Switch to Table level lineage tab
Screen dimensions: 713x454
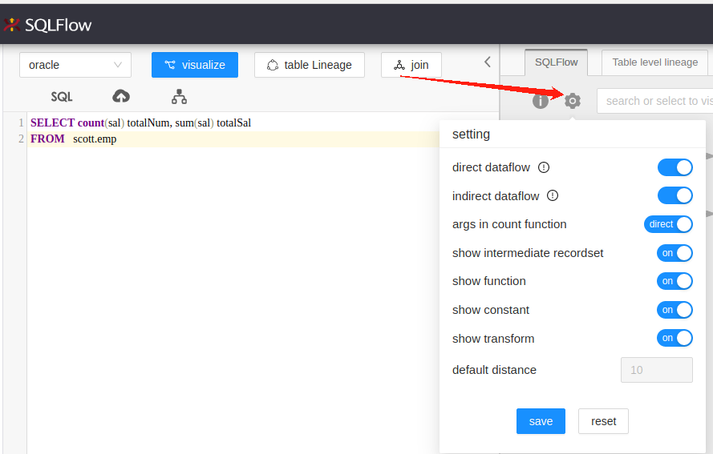pos(654,62)
